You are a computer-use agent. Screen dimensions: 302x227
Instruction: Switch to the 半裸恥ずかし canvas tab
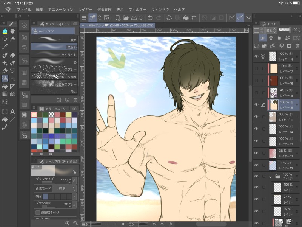118,25
